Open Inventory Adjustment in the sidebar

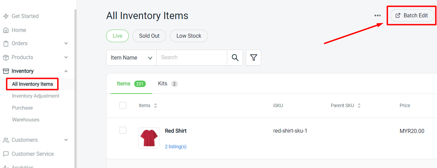tap(36, 96)
